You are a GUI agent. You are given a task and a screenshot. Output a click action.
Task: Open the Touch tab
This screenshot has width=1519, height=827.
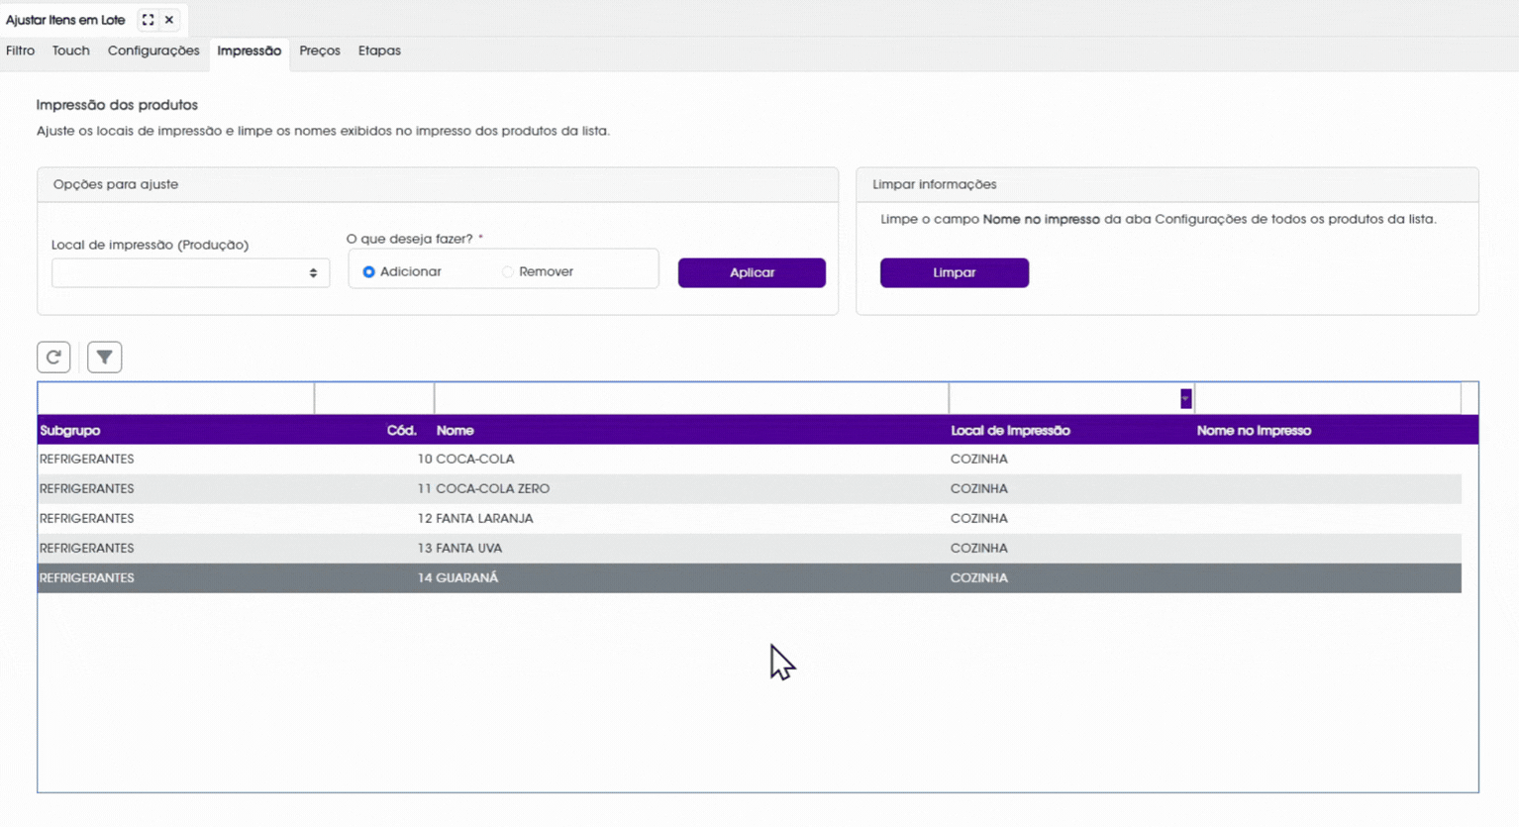point(70,51)
